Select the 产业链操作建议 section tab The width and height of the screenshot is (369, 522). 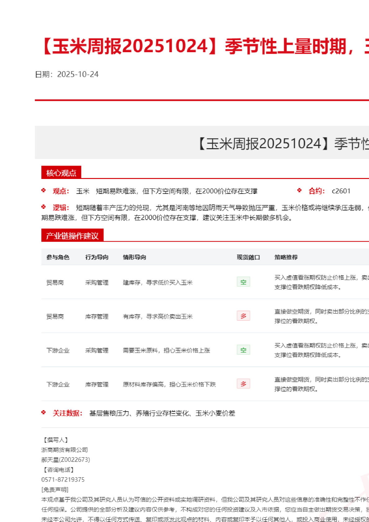click(72, 236)
